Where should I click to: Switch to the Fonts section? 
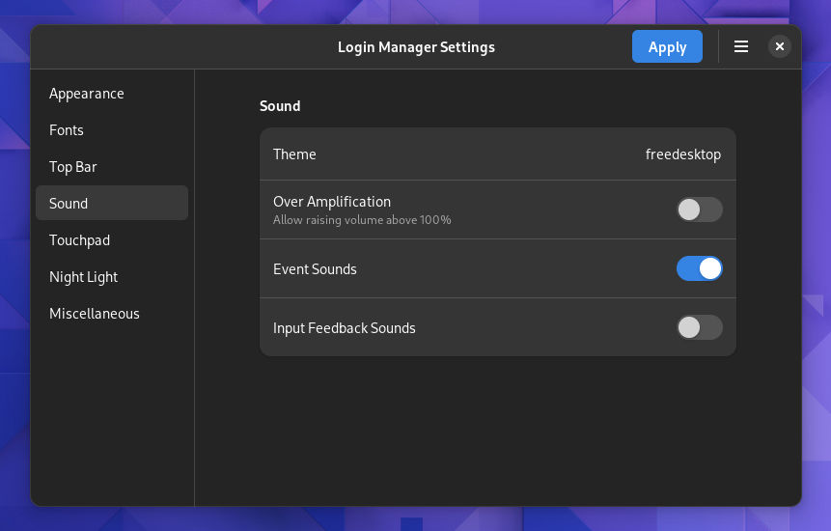[x=67, y=130]
